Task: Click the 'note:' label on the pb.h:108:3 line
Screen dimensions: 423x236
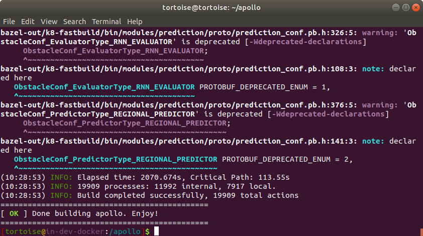Action: click(373, 69)
